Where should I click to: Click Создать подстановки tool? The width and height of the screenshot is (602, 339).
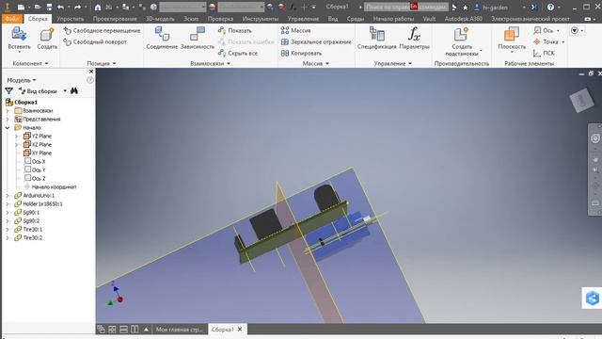click(461, 41)
